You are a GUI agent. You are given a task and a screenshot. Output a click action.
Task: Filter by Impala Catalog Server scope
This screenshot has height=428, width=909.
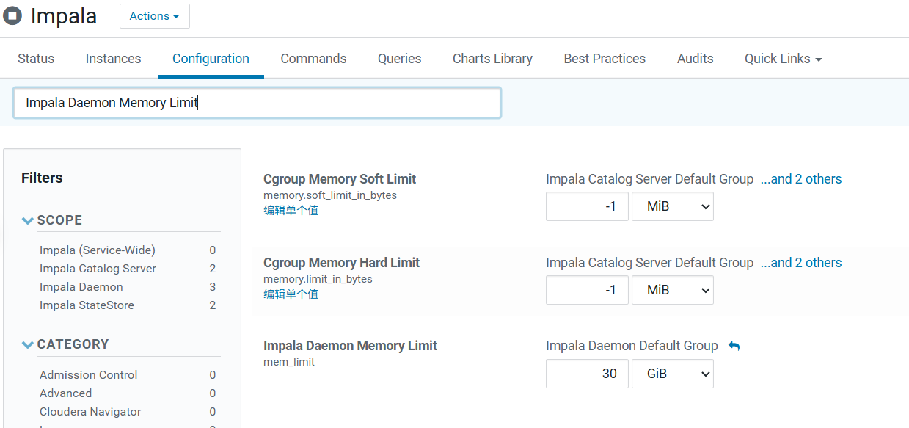tap(98, 269)
